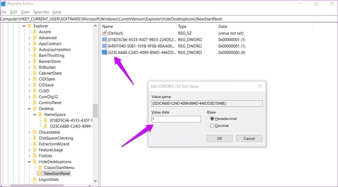
Task: Click the Discardable folder icon
Action: [x=35, y=132]
